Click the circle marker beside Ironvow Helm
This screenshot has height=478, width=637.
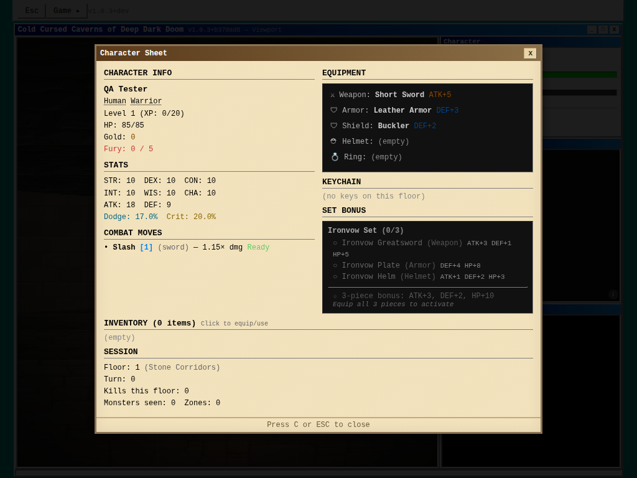point(335,277)
